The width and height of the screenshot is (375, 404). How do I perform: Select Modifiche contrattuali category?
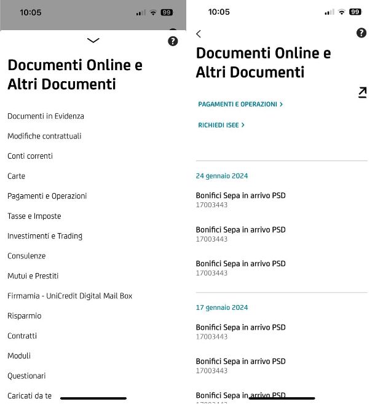44,136
